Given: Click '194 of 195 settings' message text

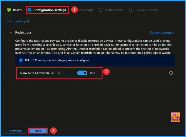Looking at the screenshot, I should tap(57, 60).
